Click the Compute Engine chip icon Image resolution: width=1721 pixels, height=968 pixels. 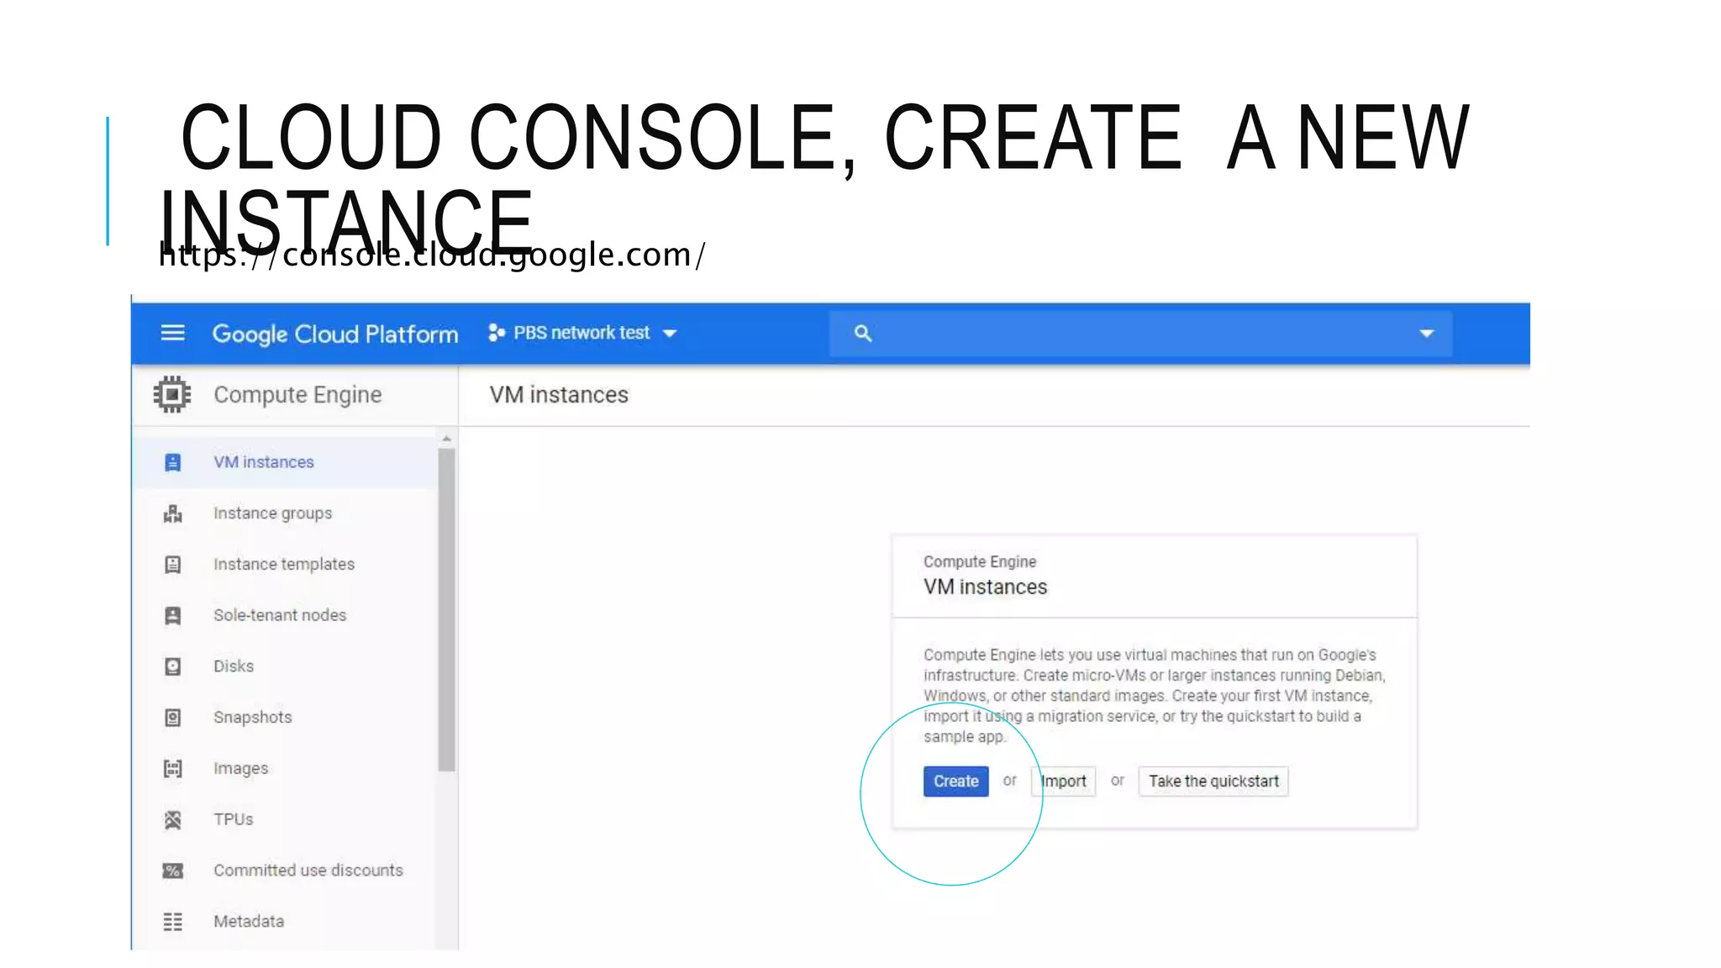[172, 394]
